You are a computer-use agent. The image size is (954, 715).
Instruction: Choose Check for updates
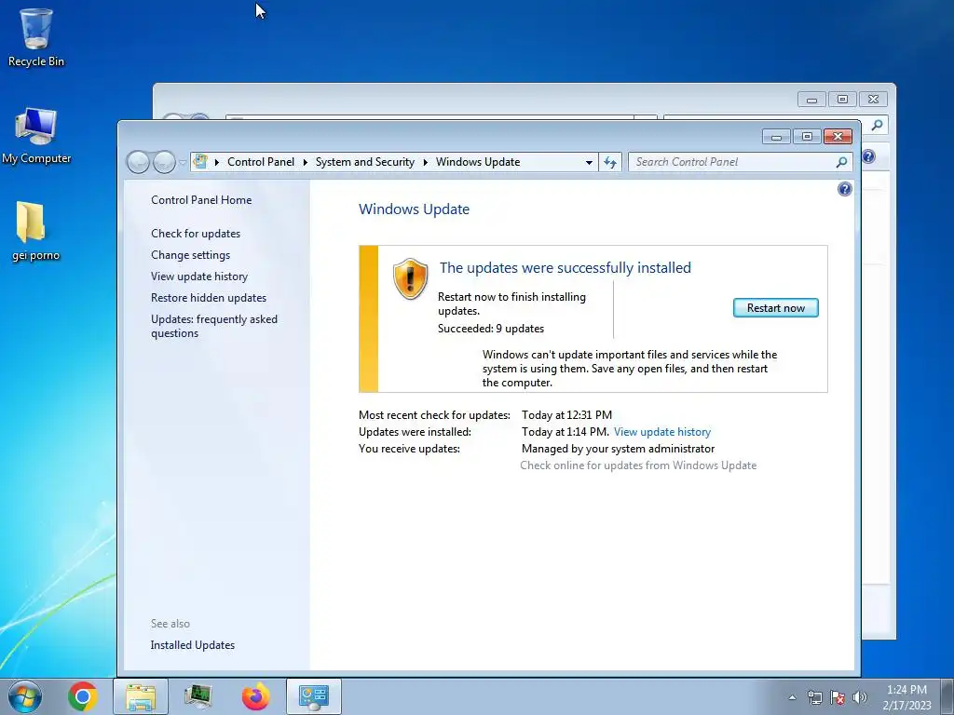tap(196, 234)
